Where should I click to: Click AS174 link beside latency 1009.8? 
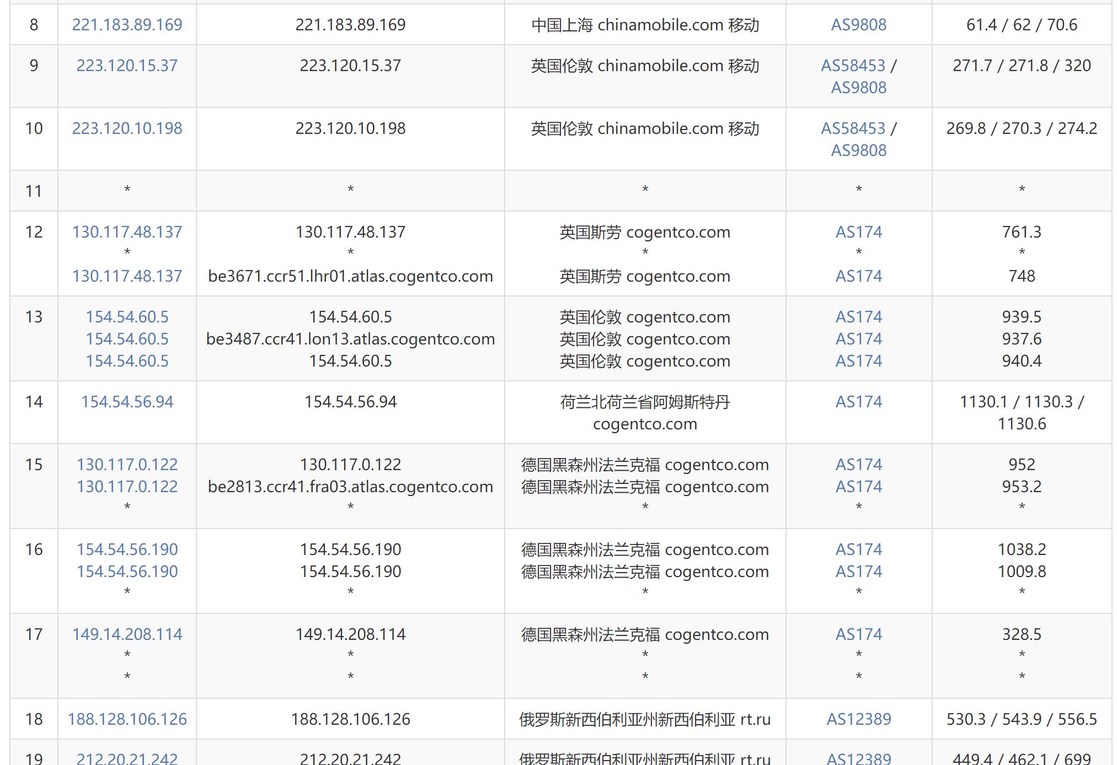(x=858, y=572)
